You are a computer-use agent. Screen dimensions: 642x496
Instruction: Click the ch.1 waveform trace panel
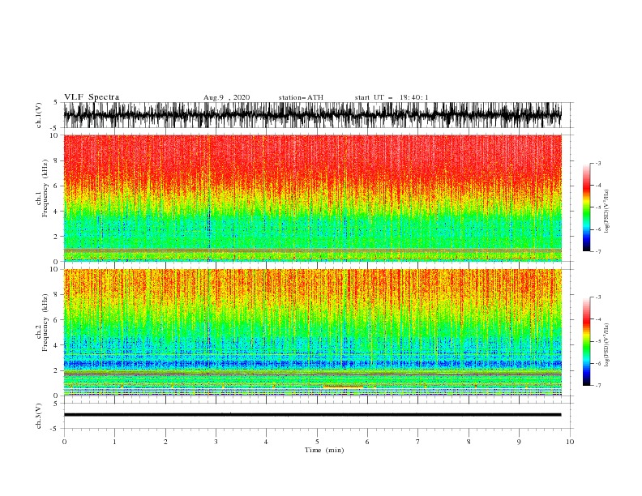coord(312,115)
